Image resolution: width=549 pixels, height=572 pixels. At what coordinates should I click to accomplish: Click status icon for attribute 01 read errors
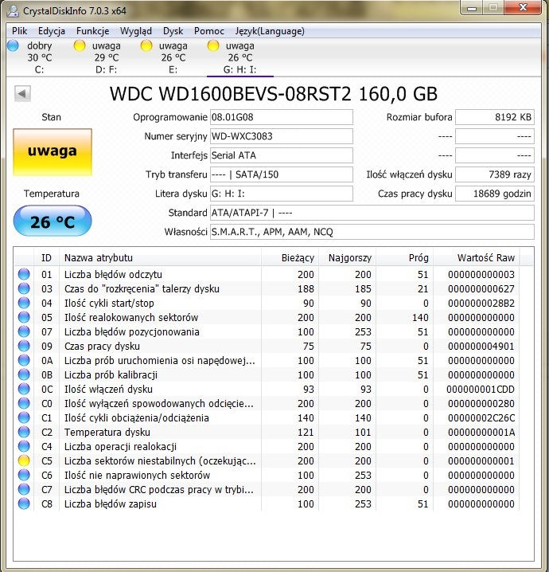tap(24, 274)
